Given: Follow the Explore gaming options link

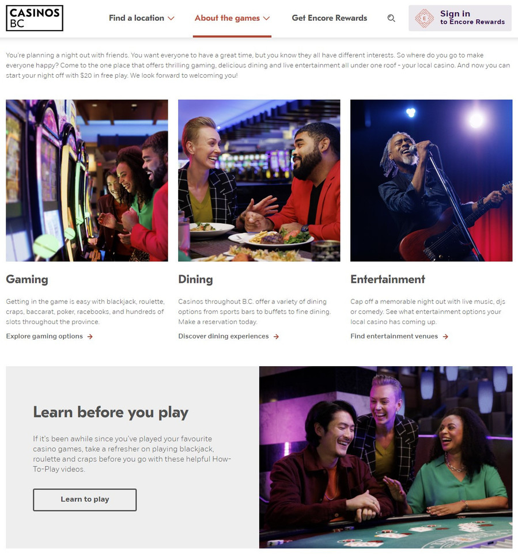Looking at the screenshot, I should [x=44, y=336].
